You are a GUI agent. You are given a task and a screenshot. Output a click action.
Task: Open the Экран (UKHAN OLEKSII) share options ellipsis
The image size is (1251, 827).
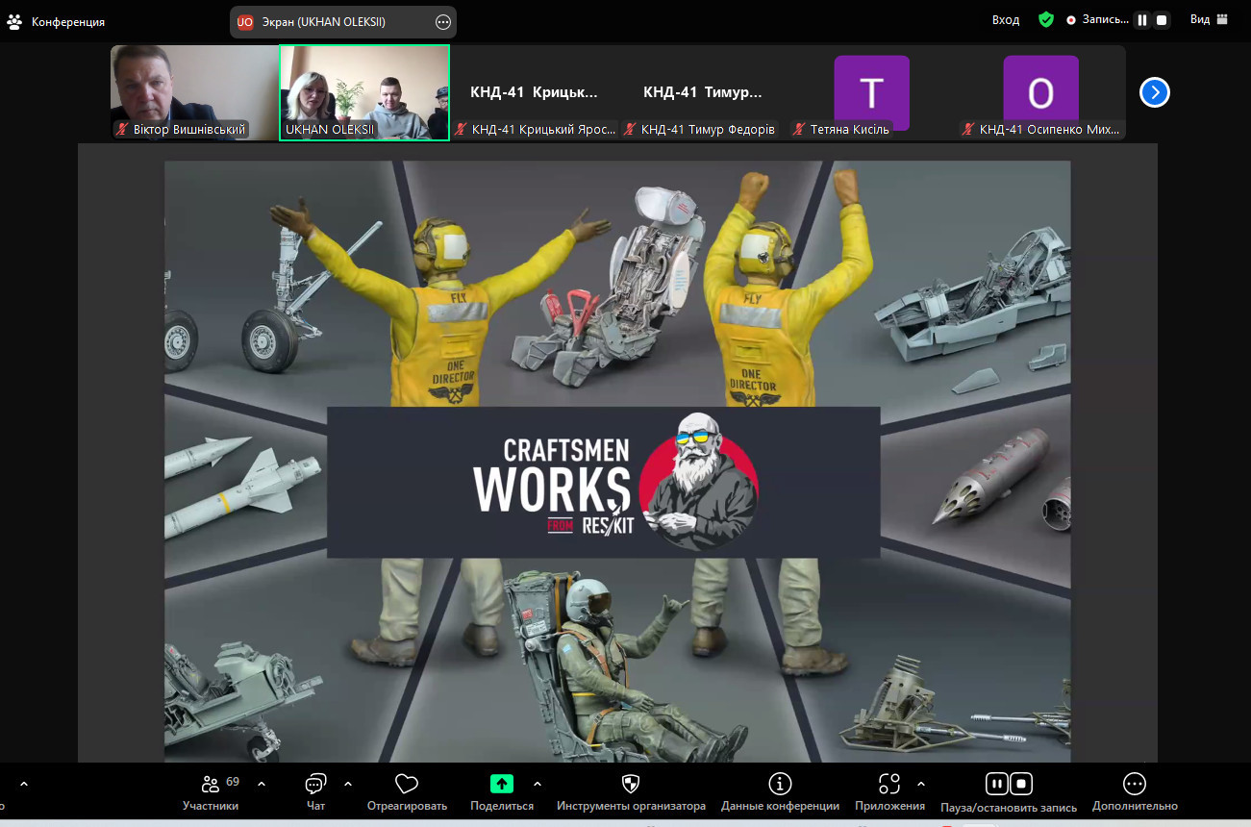tap(443, 22)
